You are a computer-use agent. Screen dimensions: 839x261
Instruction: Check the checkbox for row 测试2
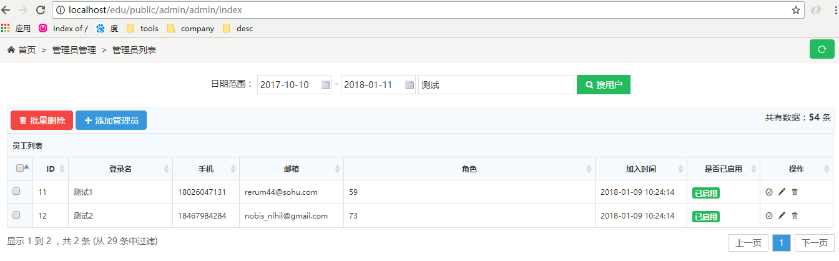tap(16, 215)
